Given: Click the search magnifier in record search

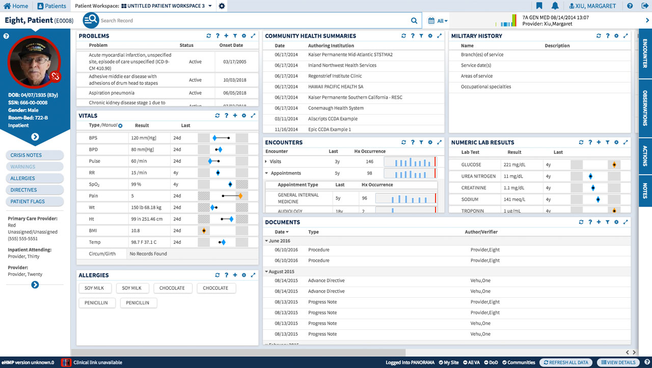Looking at the screenshot, I should click(414, 21).
